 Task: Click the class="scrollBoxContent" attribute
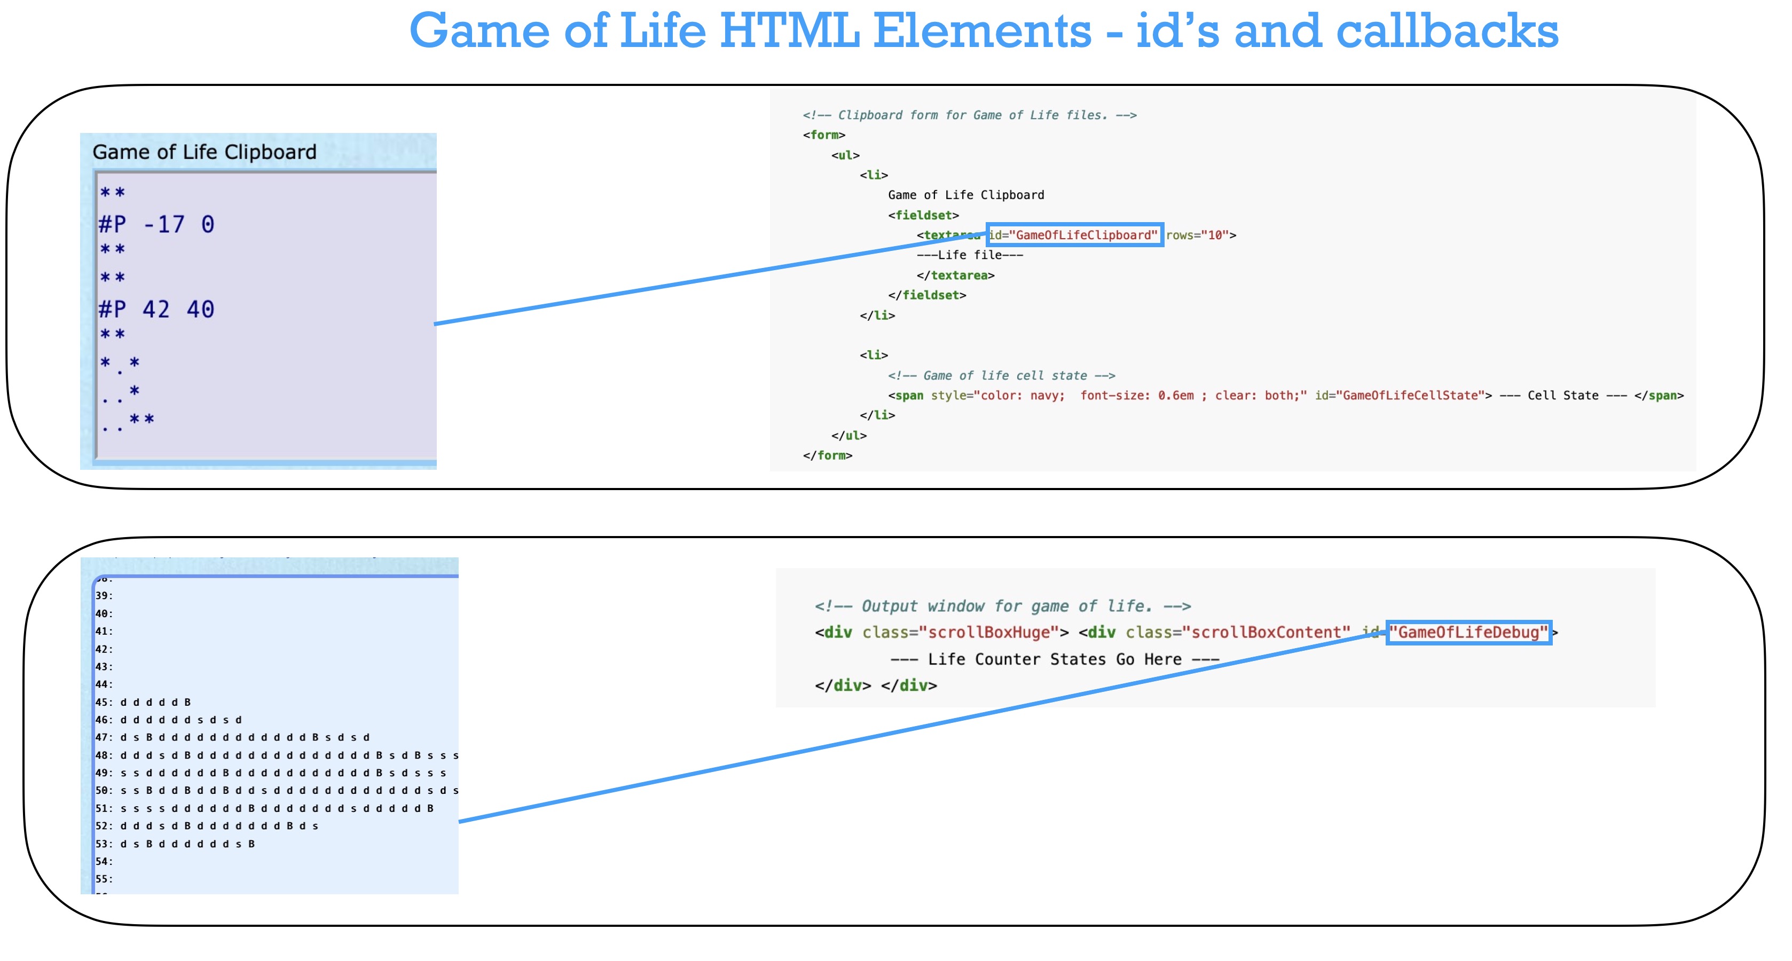1238,632
